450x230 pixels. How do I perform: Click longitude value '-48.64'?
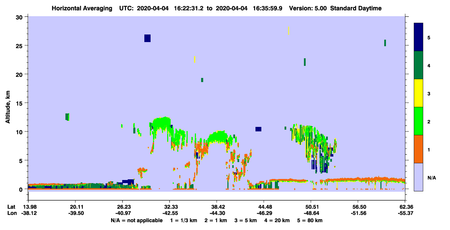(311, 213)
